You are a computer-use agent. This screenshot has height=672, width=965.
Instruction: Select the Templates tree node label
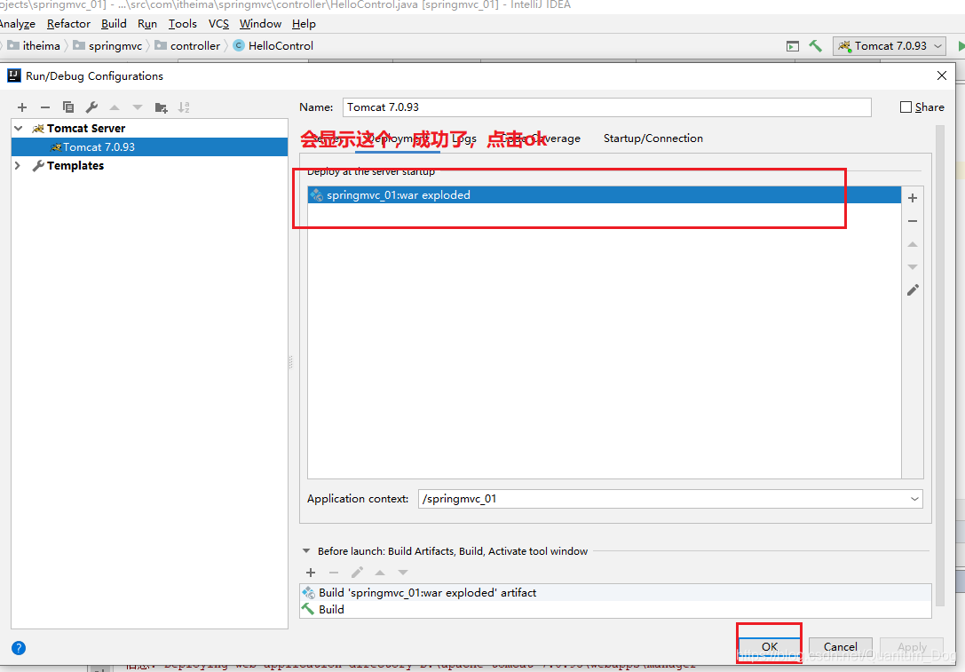click(x=75, y=165)
